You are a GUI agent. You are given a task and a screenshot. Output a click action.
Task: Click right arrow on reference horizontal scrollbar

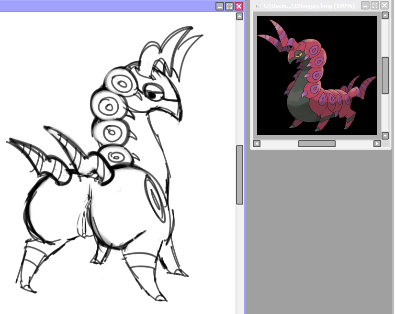click(377, 143)
